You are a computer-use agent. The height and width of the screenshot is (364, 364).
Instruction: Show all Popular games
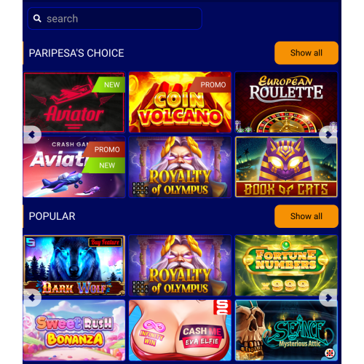pos(306,216)
